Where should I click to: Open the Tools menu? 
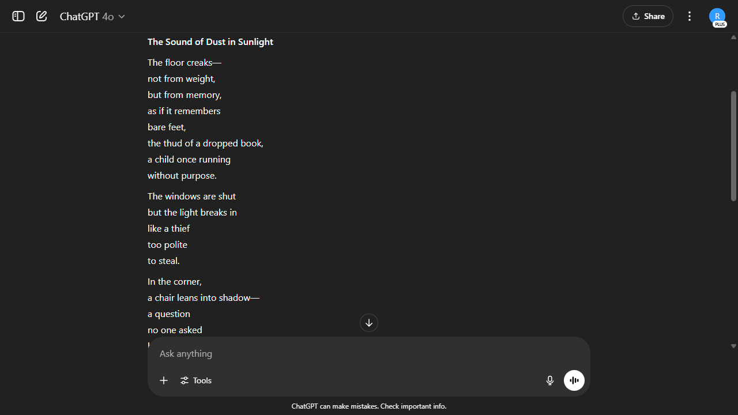[x=196, y=380]
